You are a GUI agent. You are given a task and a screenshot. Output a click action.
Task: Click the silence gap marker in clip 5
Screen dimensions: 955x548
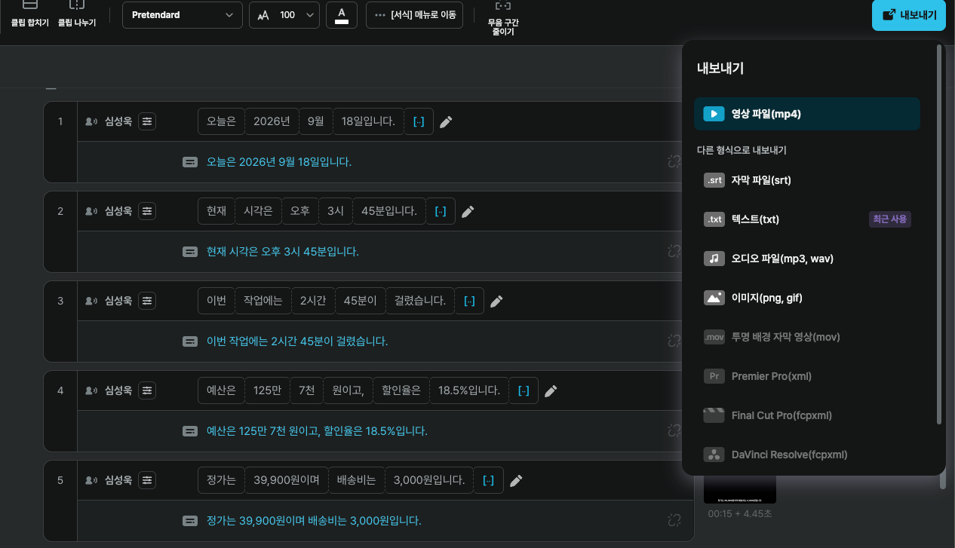[488, 480]
